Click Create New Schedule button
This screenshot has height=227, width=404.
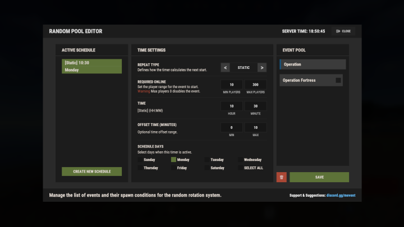pos(91,172)
